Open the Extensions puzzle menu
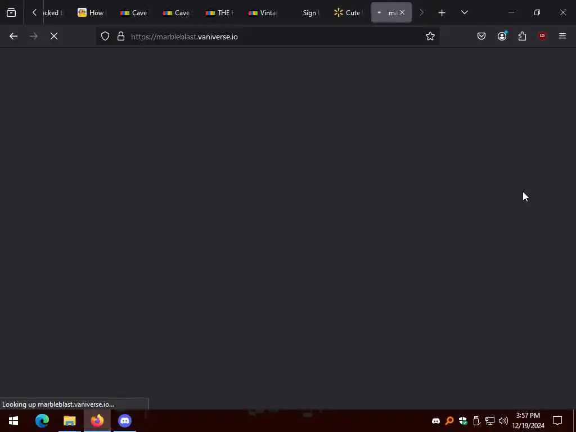 [522, 37]
